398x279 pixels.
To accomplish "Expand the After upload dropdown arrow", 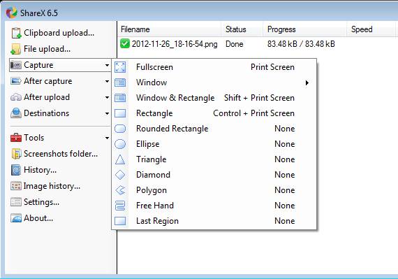I will tap(107, 97).
